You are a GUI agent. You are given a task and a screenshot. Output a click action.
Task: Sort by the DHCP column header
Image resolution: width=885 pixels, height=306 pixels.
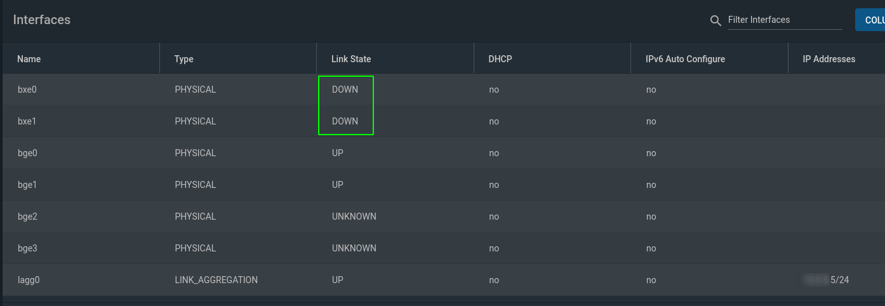tap(500, 59)
